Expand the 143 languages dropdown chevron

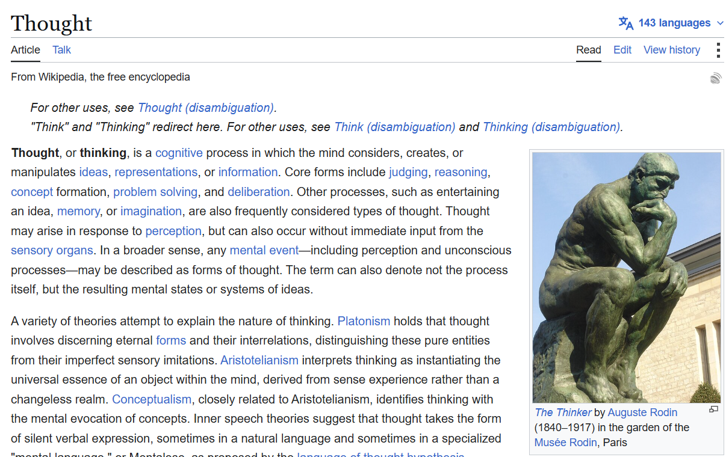point(720,23)
